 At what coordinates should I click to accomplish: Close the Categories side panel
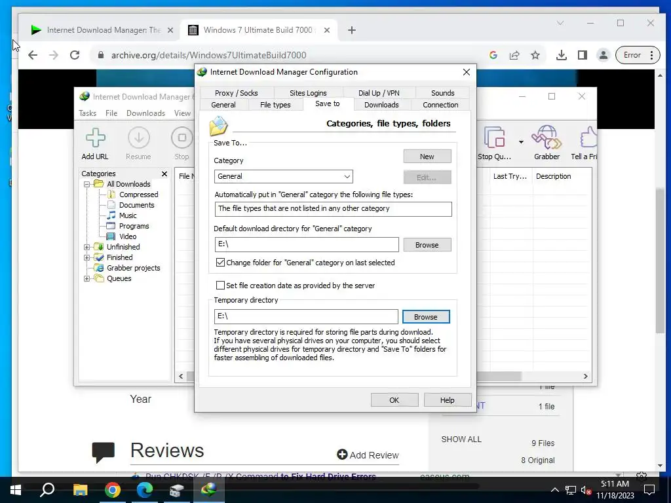point(164,174)
